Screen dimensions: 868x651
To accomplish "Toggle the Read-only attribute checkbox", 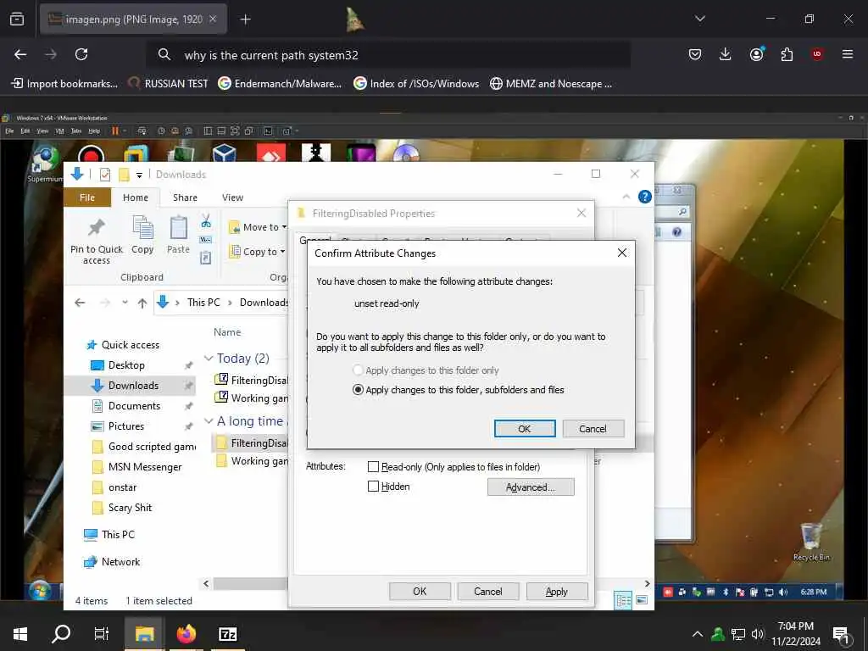I will (373, 467).
